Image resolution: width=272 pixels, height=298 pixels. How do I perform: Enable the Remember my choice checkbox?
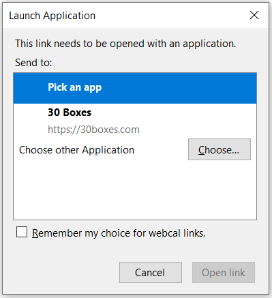coord(22,232)
